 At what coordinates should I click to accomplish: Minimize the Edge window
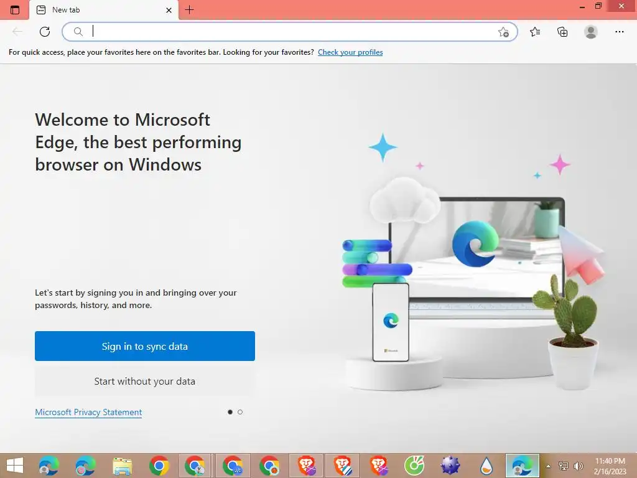(582, 6)
